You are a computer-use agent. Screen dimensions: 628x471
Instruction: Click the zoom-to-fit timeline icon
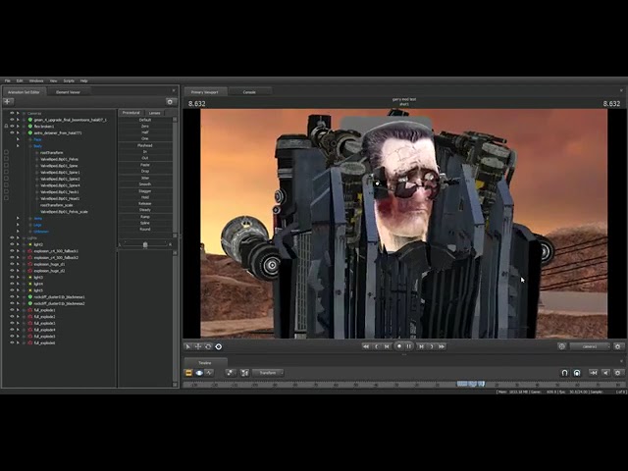[244, 373]
